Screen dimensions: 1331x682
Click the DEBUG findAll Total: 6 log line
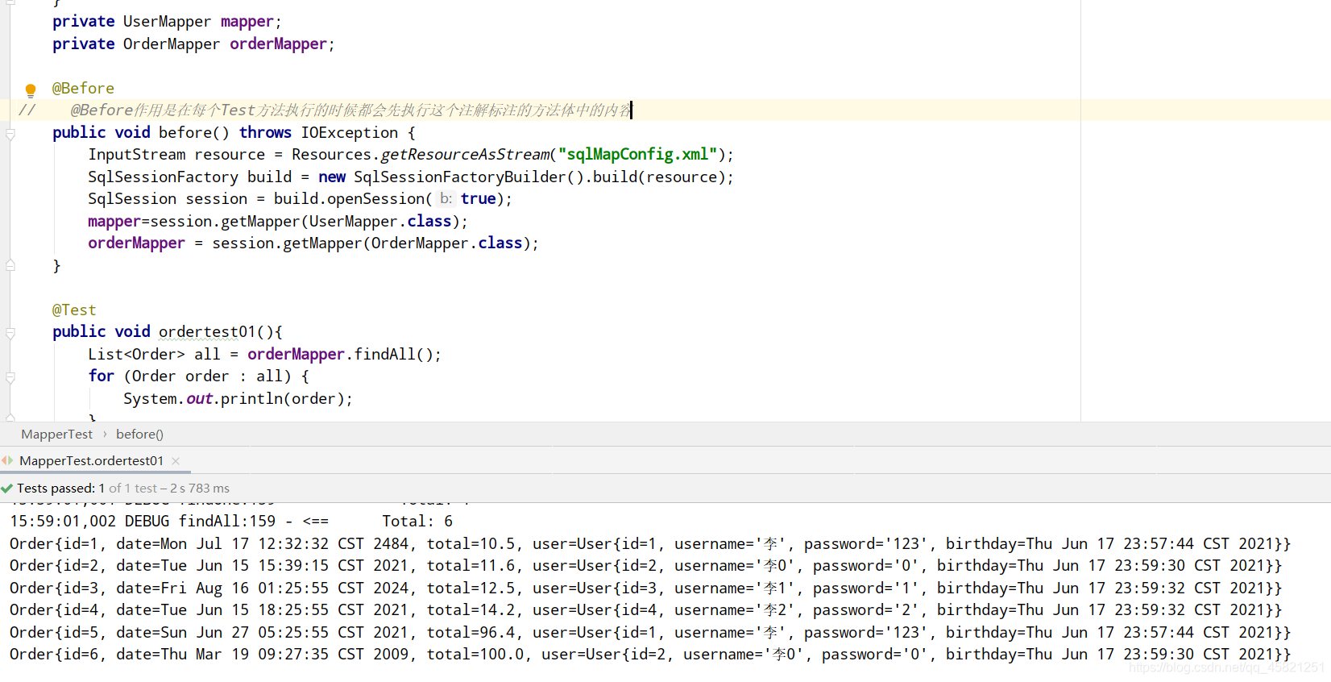point(231,522)
